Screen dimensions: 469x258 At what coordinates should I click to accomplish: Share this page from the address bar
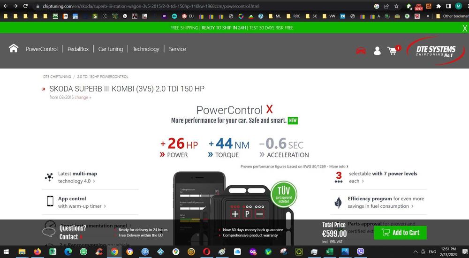click(x=386, y=6)
